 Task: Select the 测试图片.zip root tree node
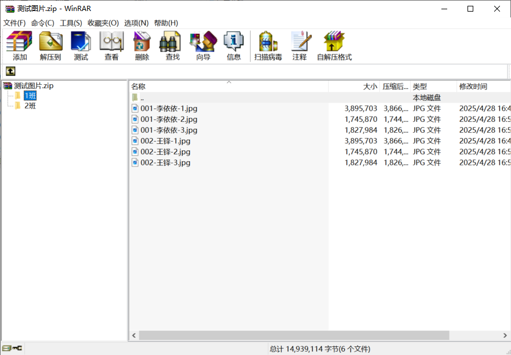click(33, 86)
